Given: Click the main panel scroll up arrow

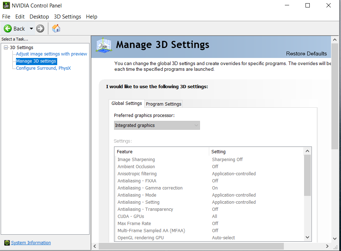Looking at the screenshot, I should click(x=335, y=39).
